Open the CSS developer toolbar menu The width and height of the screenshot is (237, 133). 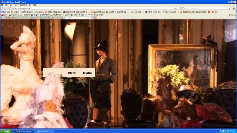pos(20,15)
